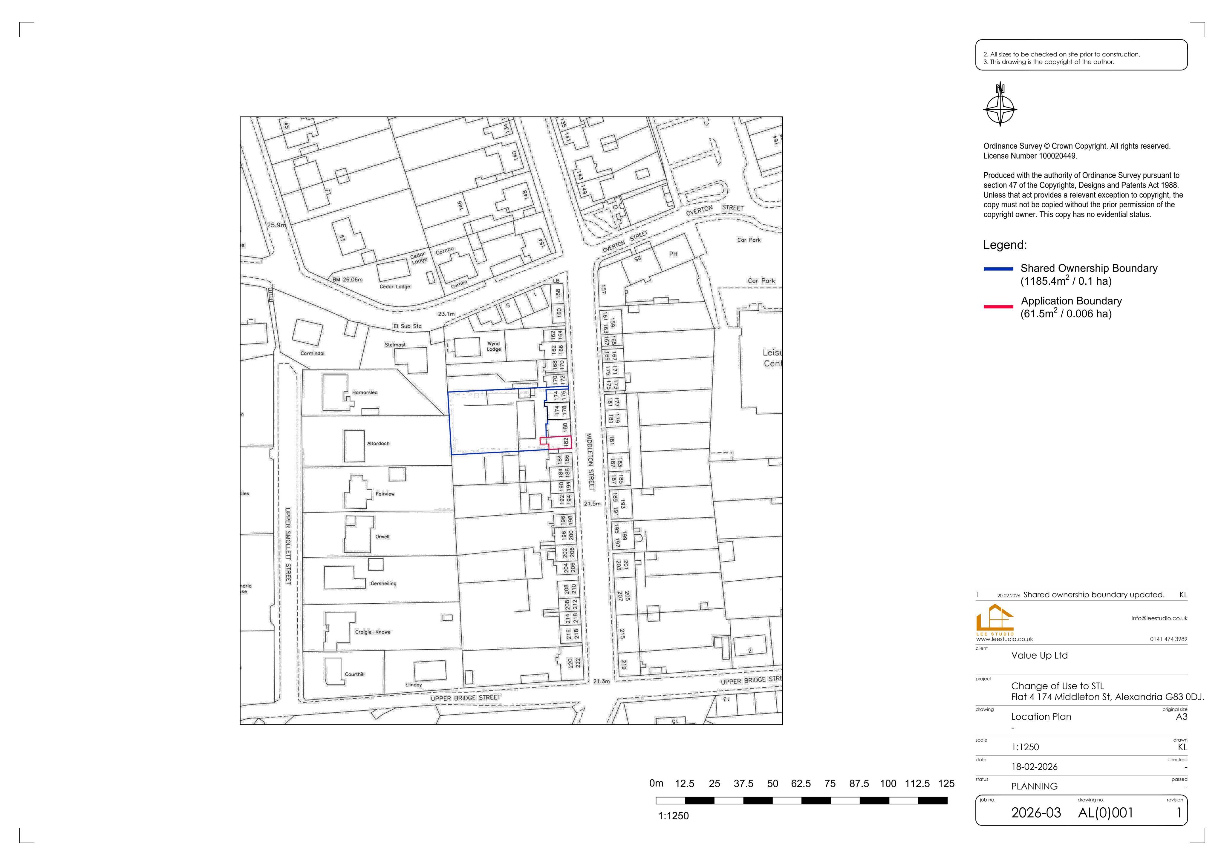Screen dimensions: 1224x865
Task: Click drawing number AL(0)001
Action: 1105,813
